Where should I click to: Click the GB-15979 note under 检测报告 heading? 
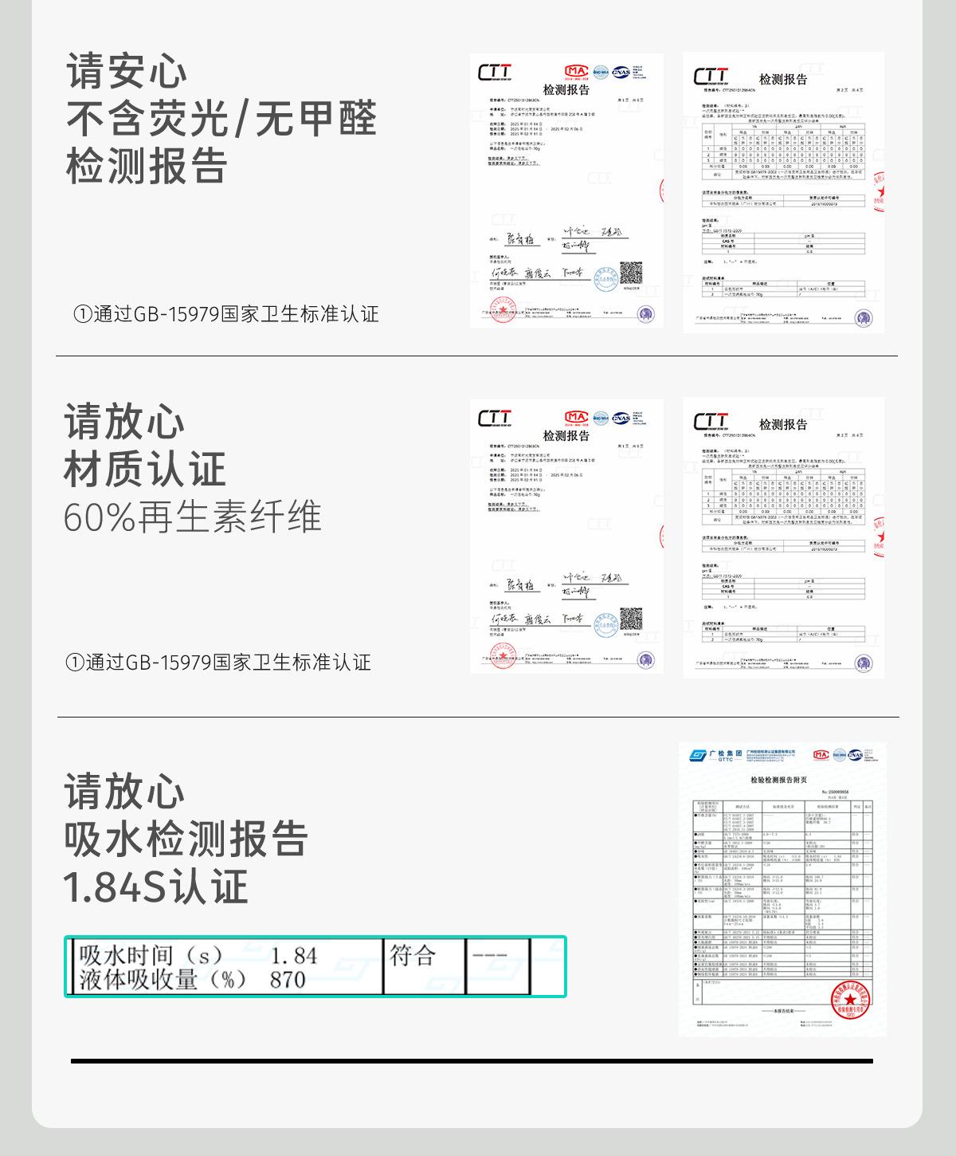225,314
